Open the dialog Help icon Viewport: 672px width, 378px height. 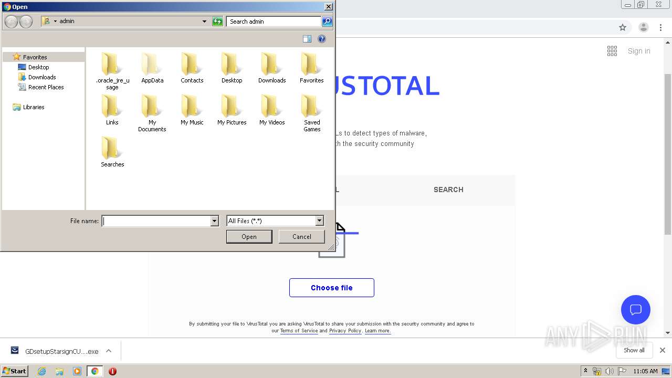[322, 39]
